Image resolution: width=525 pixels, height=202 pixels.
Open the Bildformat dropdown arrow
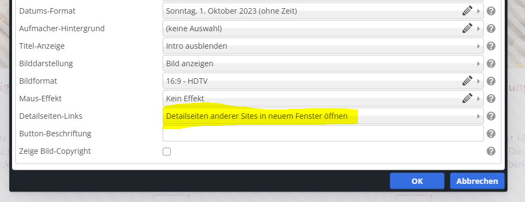(478, 81)
